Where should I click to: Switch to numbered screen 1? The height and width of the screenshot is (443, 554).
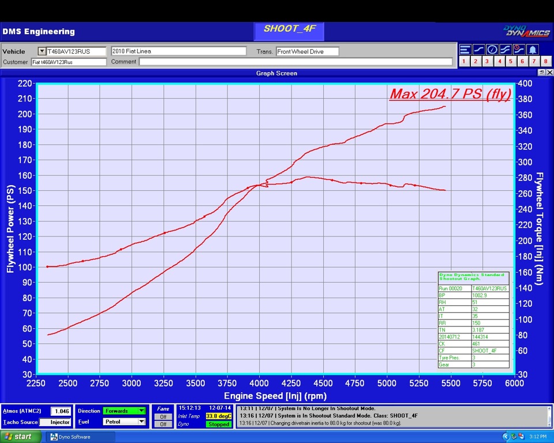click(465, 61)
